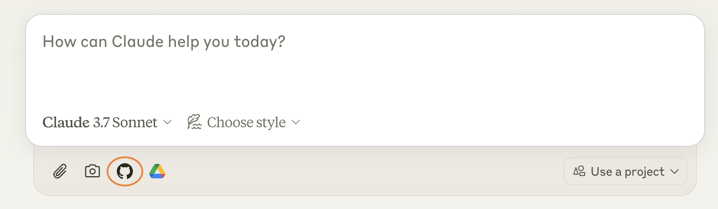Click the chevron inside Use a project button
This screenshot has height=209, width=718.
[674, 172]
